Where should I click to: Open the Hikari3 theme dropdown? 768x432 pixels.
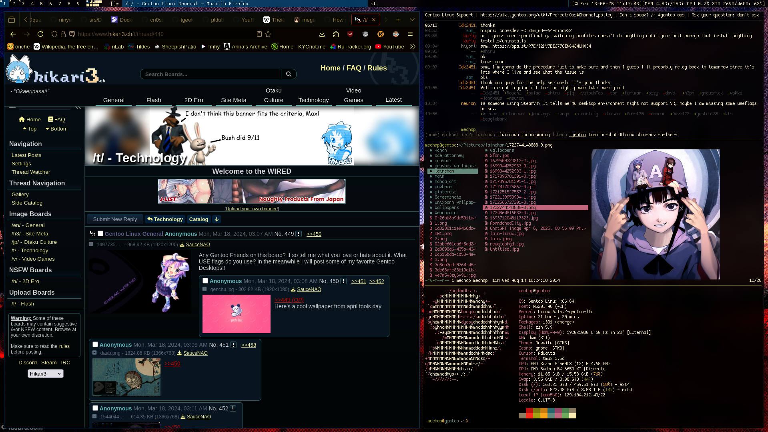(x=45, y=374)
